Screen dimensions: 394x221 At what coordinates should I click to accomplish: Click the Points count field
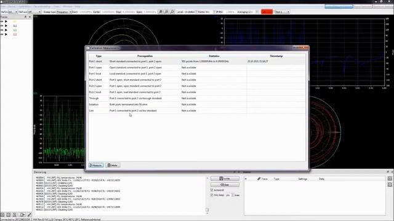click(x=209, y=12)
